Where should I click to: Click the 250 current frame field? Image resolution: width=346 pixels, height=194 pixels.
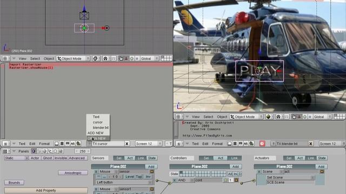pyautogui.click(x=83, y=151)
